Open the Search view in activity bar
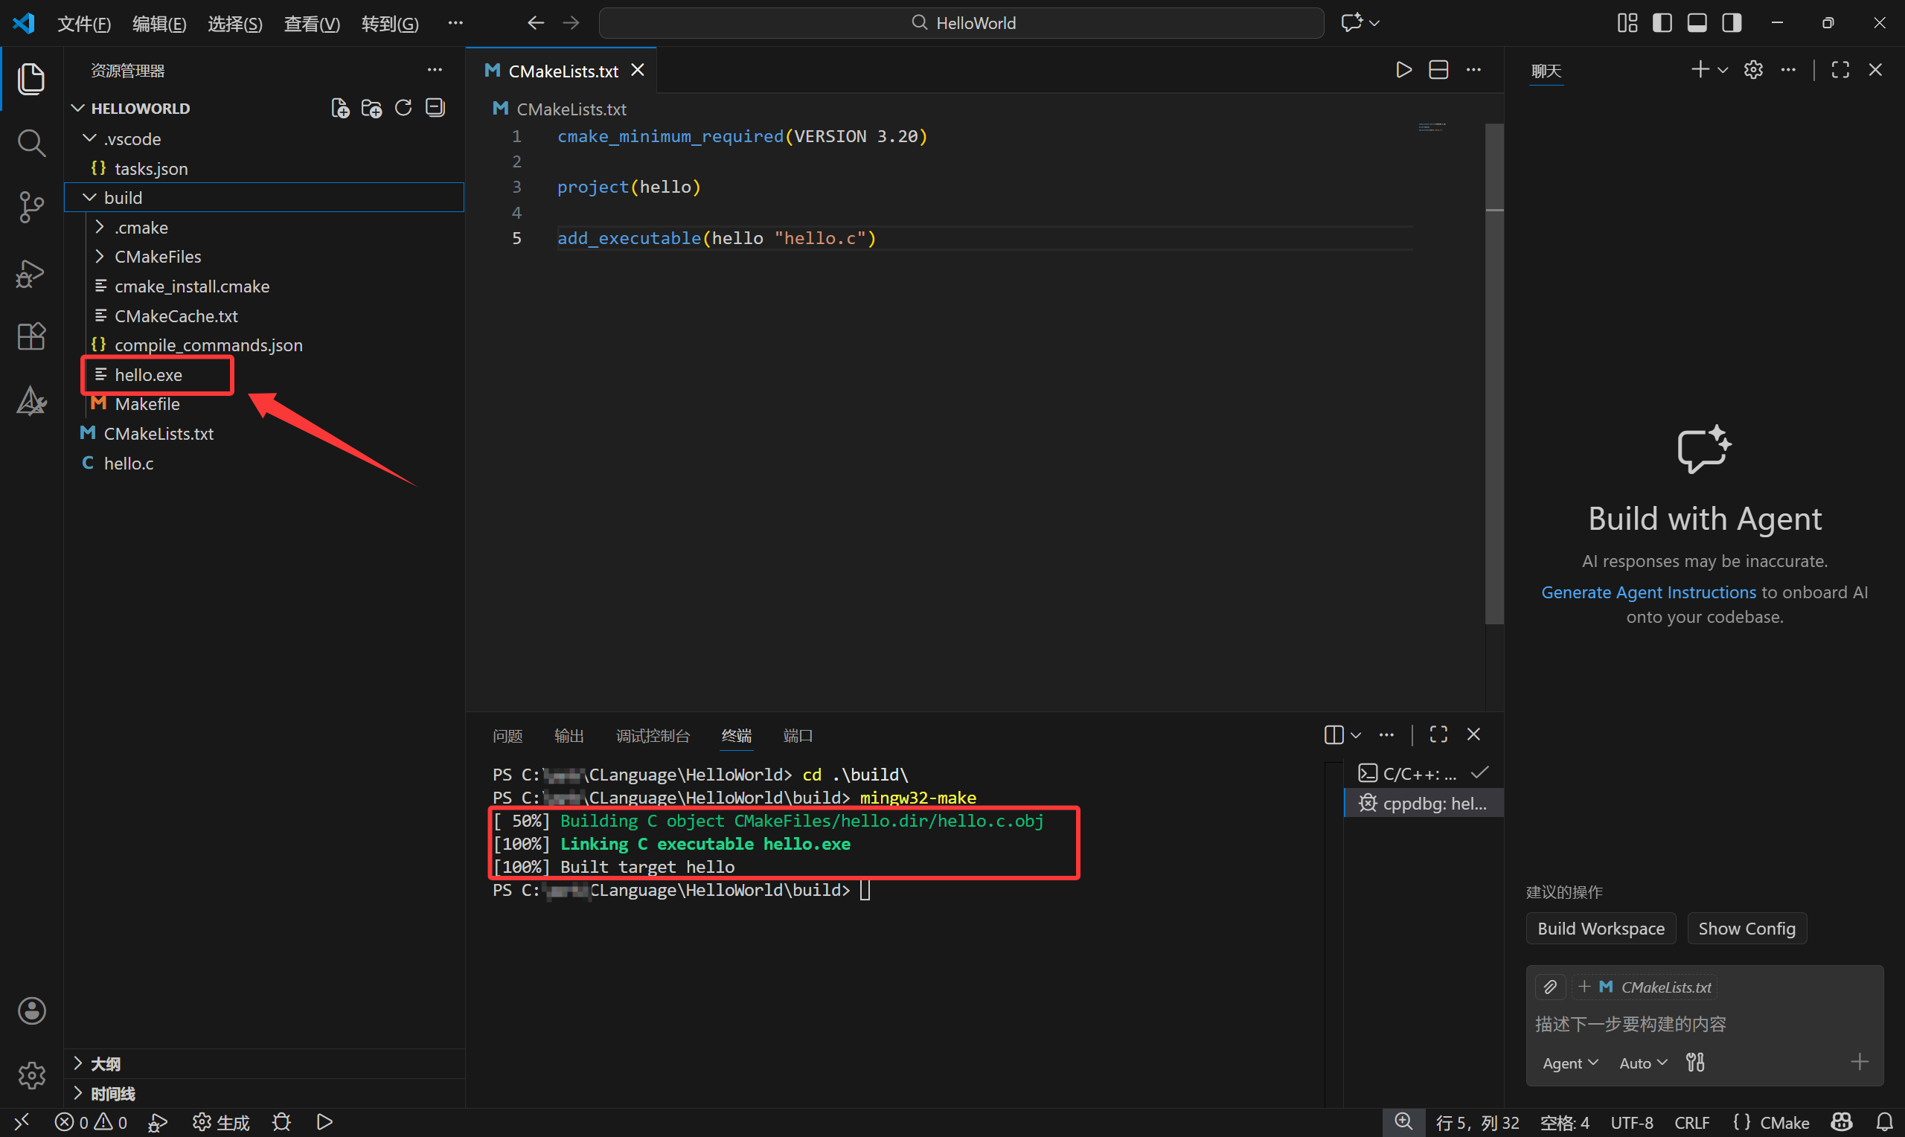 coord(31,143)
